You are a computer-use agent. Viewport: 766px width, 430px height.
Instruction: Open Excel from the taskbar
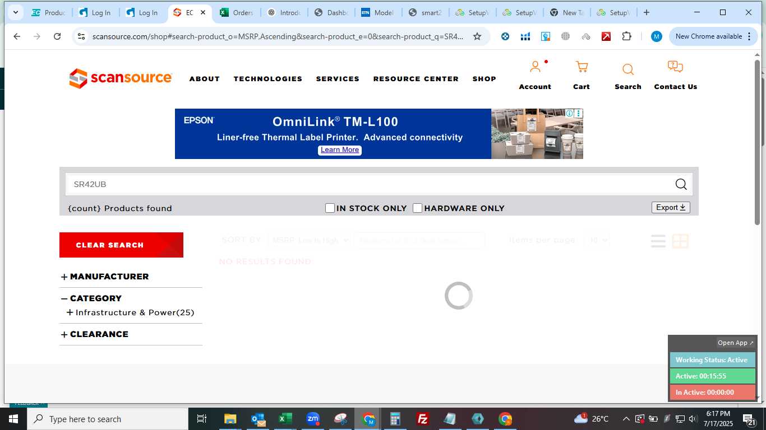click(285, 419)
